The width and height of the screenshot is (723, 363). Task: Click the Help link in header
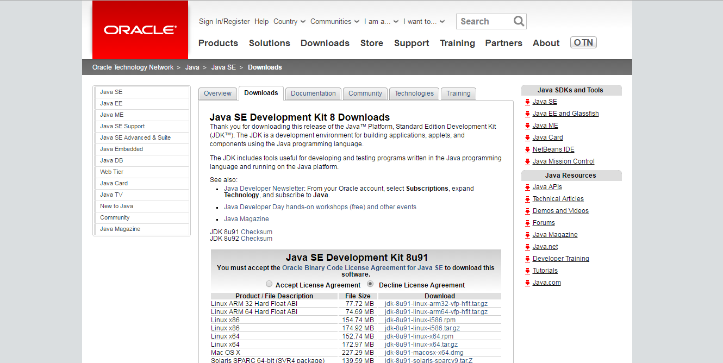[261, 21]
